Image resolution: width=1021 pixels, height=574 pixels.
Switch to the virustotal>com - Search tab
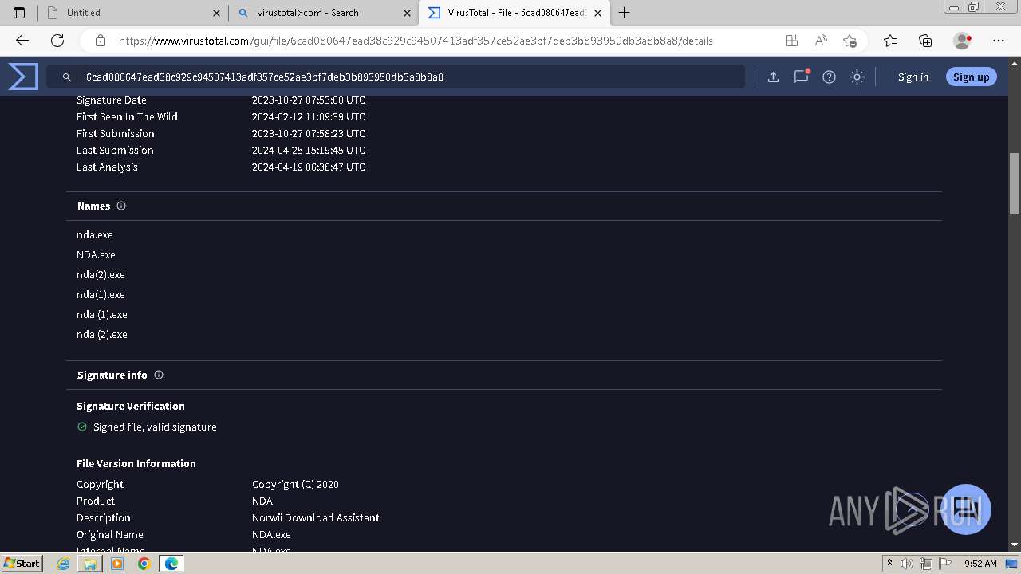(323, 13)
